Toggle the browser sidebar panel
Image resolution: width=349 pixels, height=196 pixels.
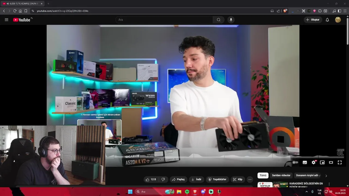coord(339,11)
